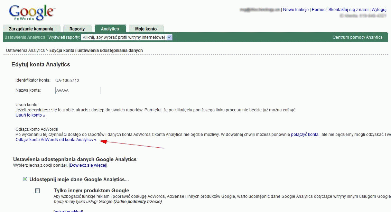391x212 pixels.
Task: Open the Pomoc link
Action: [318, 9]
